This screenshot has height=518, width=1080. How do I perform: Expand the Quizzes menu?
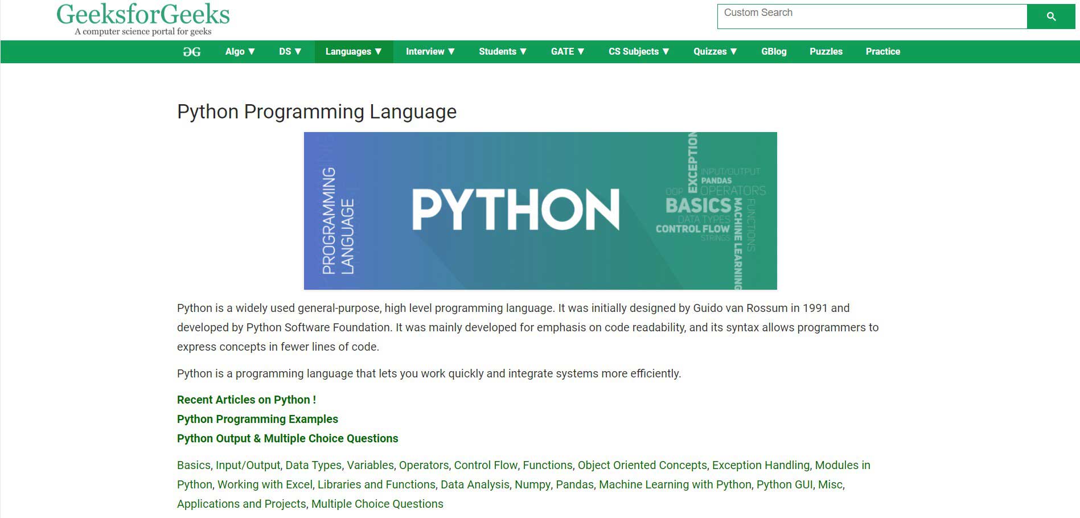tap(715, 52)
